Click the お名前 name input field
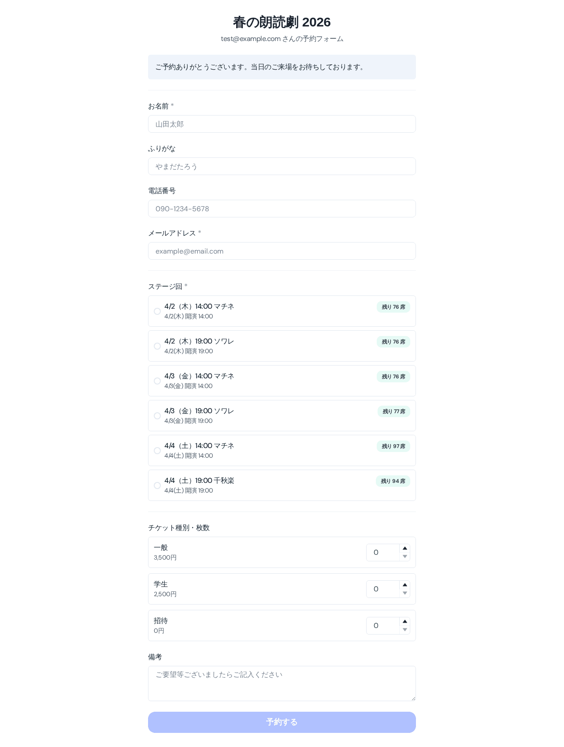 282,124
